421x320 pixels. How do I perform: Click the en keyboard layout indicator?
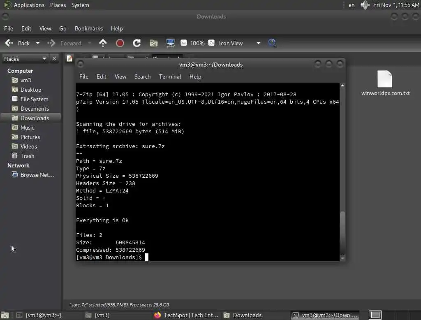pos(352,5)
